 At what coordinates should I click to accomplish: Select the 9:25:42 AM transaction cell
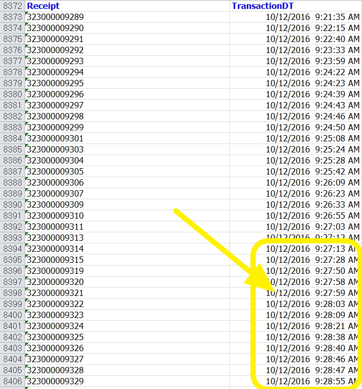(296, 171)
